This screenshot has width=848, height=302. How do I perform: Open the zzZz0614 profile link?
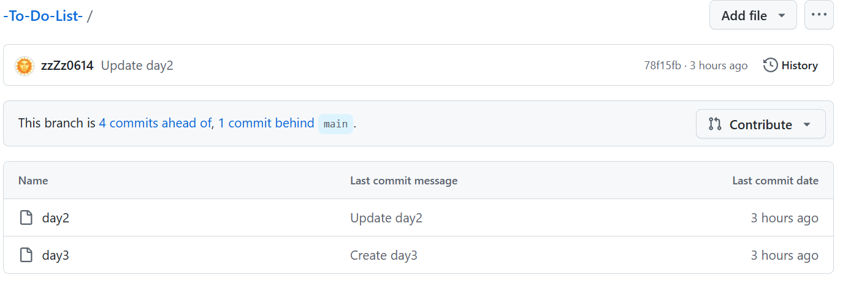67,66
